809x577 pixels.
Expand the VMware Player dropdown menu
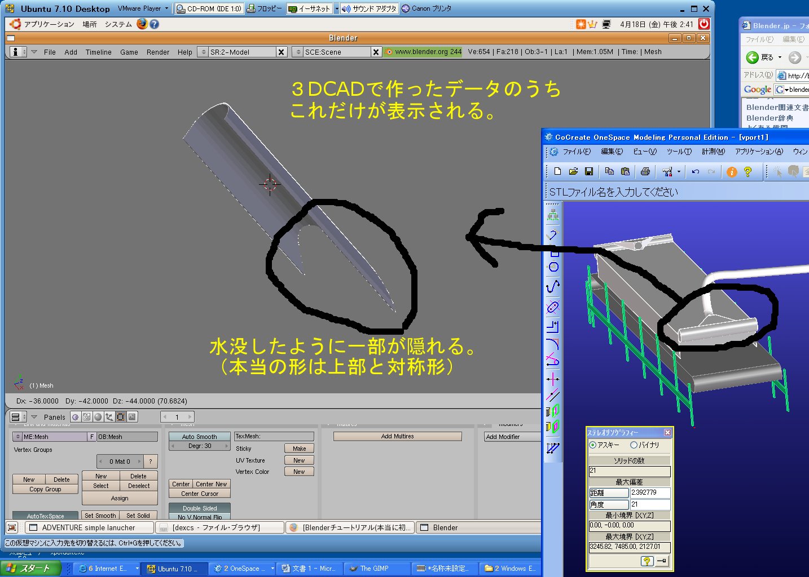coord(166,8)
